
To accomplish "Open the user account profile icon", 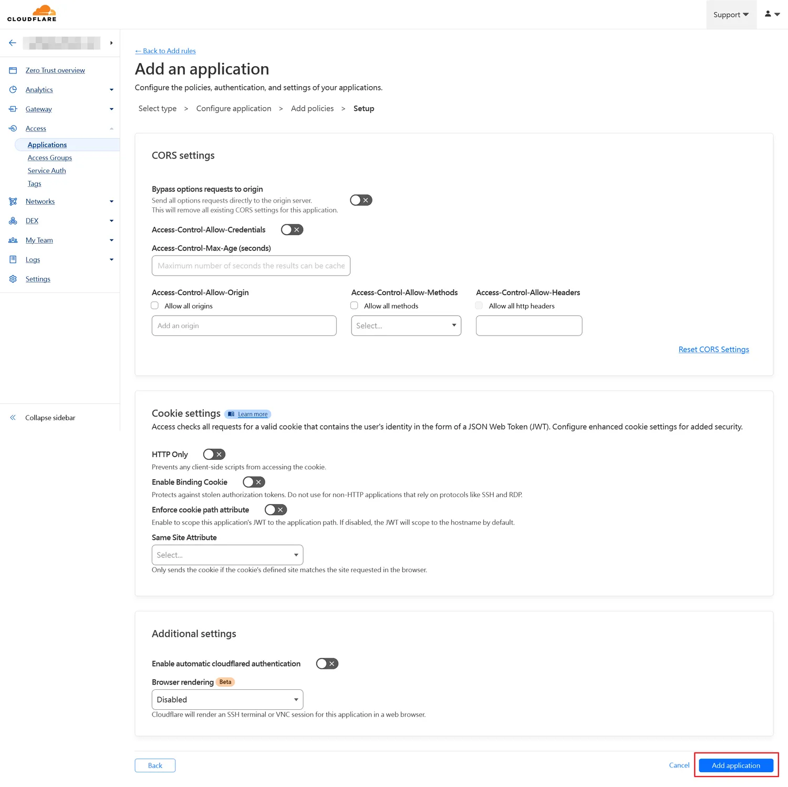I will coord(772,14).
